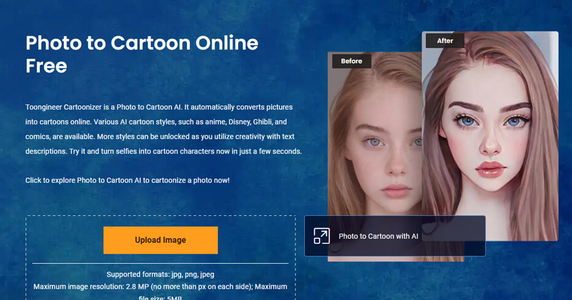Click the Maximum image resolution 2.8 MP text

[161, 293]
